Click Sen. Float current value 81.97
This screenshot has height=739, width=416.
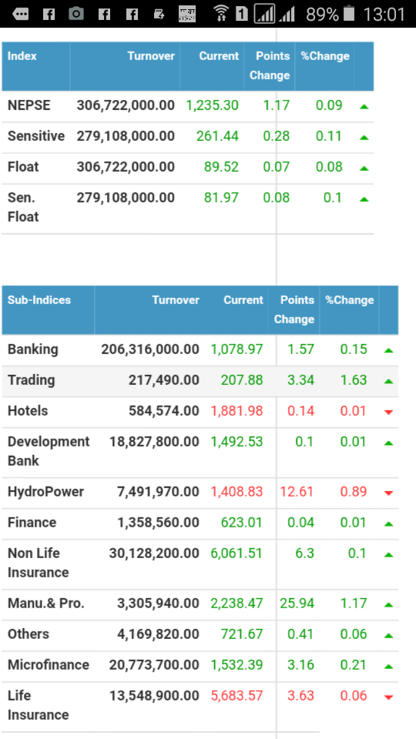click(221, 198)
